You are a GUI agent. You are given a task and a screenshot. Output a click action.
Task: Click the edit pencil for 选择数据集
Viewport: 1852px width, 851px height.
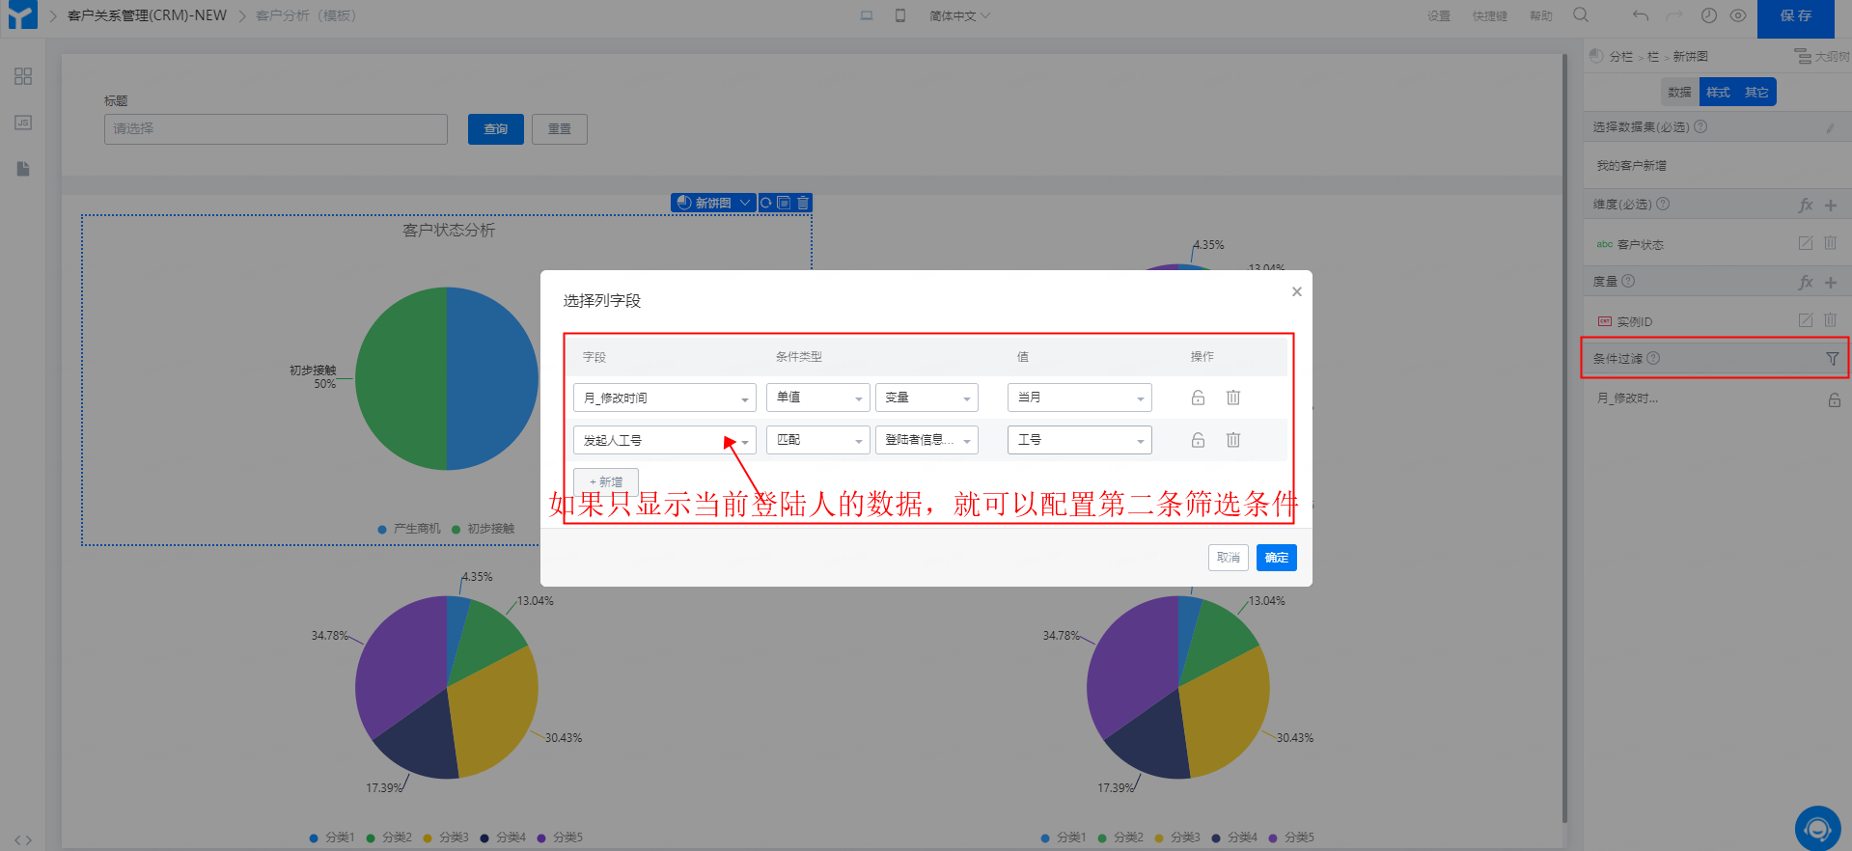[x=1830, y=127]
